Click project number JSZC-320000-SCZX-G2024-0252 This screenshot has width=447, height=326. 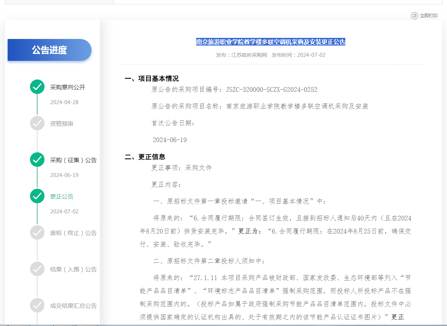pos(272,90)
